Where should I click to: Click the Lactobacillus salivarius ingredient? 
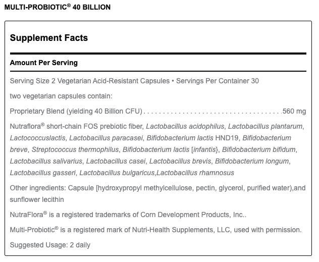(x=45, y=161)
